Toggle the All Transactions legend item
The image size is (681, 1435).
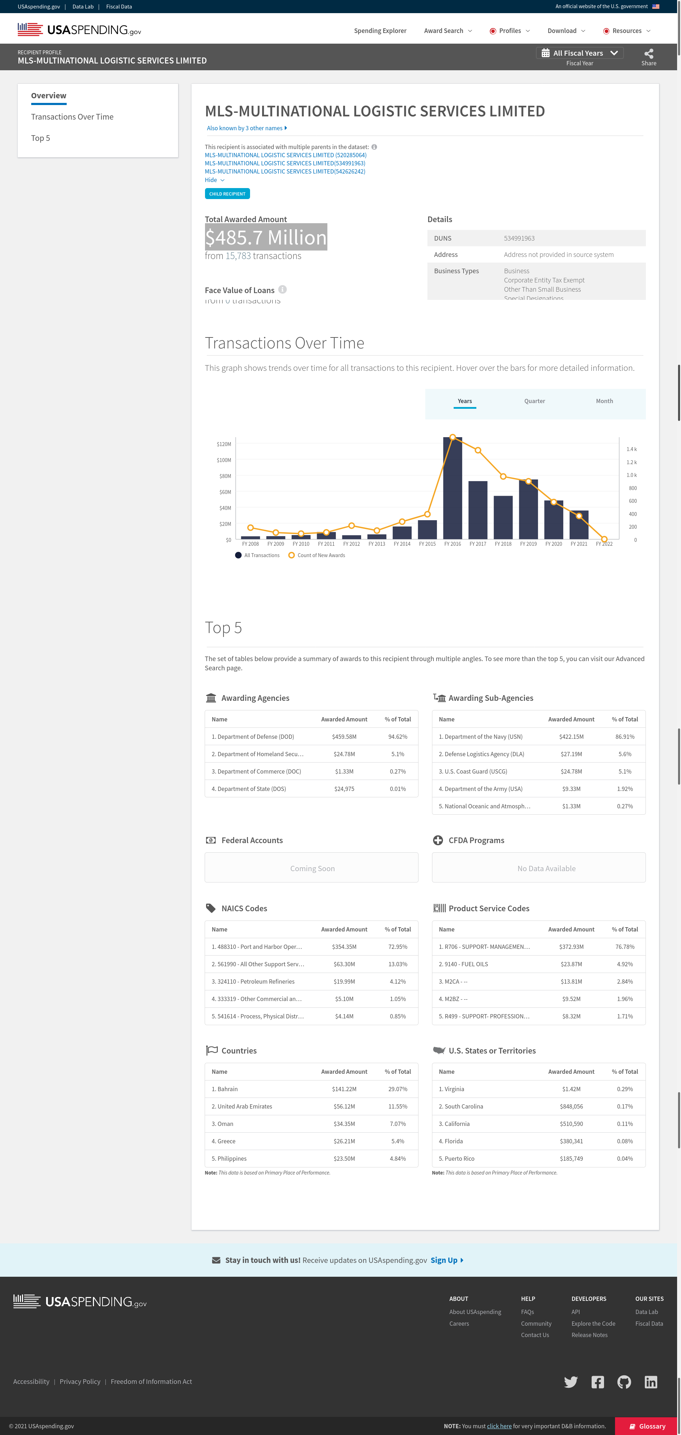click(257, 555)
